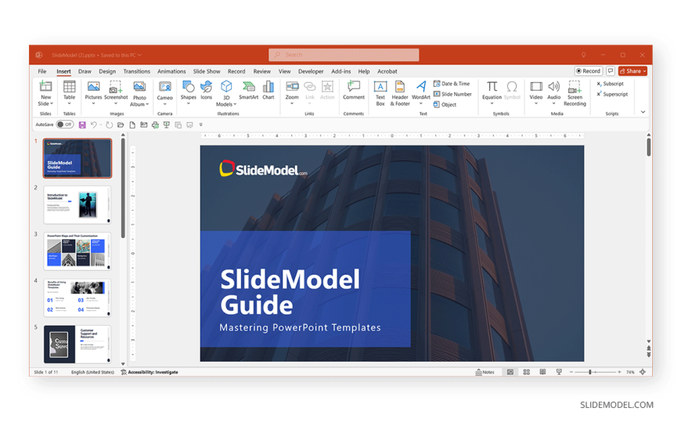Undo the last action
The image size is (681, 422).
(x=93, y=124)
